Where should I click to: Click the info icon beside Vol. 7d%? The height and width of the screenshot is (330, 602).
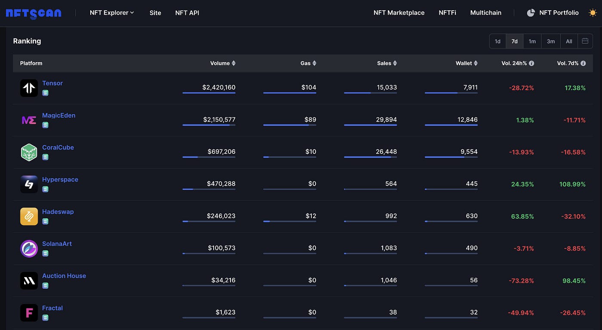click(583, 63)
